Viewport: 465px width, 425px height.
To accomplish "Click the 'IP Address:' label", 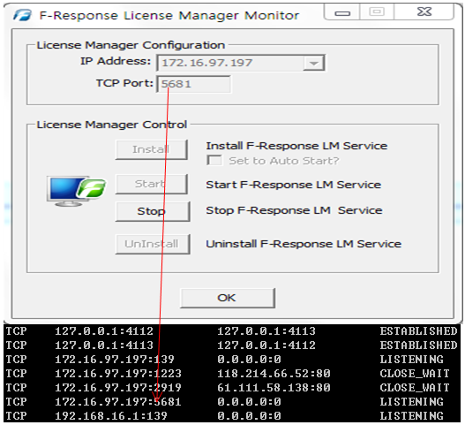I will (x=116, y=61).
